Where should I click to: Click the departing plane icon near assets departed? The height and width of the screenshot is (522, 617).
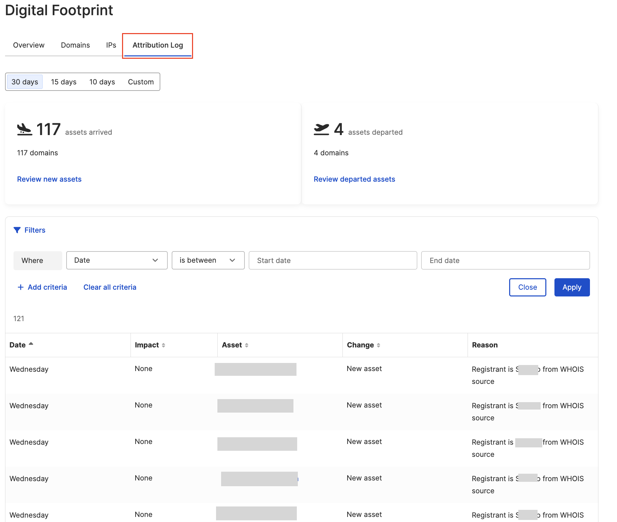322,129
